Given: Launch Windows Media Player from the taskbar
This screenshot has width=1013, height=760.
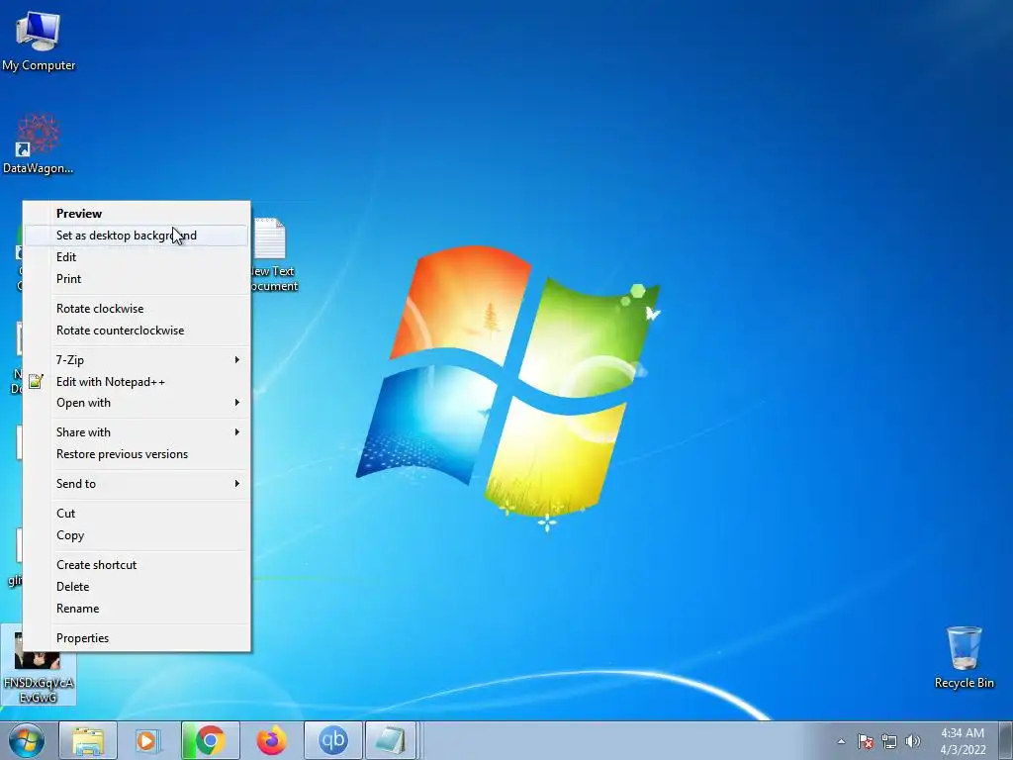Looking at the screenshot, I should [x=148, y=740].
